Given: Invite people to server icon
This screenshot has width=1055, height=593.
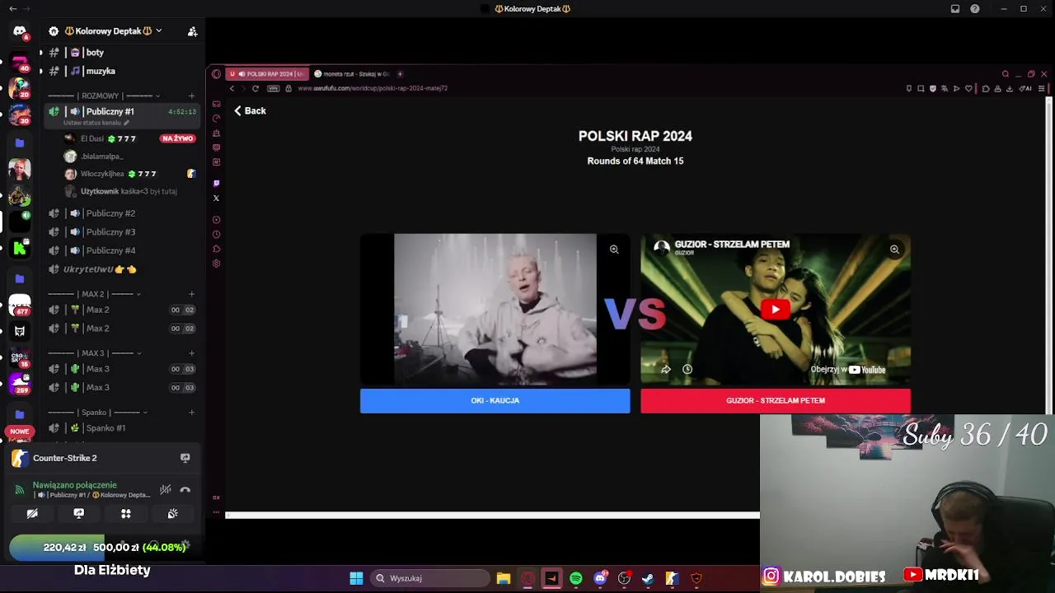Looking at the screenshot, I should point(192,31).
